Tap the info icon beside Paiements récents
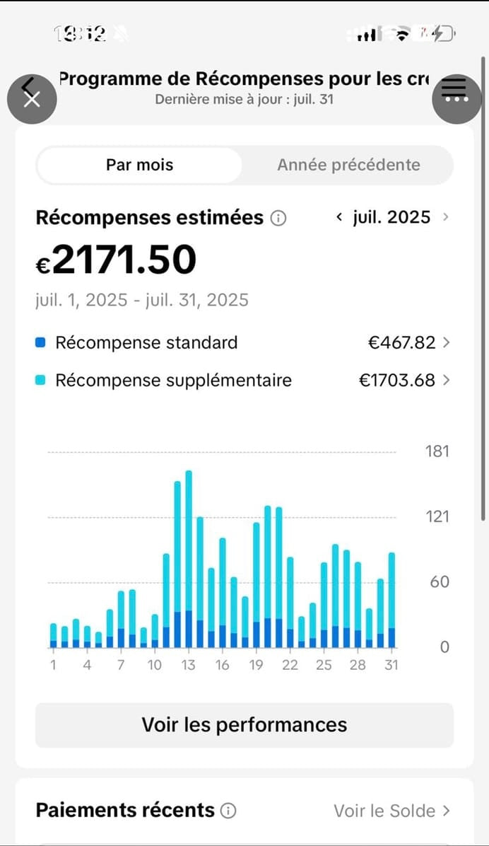489x846 pixels. click(x=228, y=811)
